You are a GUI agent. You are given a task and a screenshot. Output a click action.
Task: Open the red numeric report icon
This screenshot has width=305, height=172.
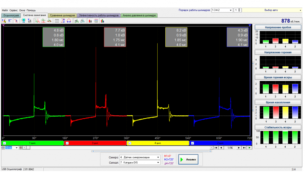click(x=90, y=21)
